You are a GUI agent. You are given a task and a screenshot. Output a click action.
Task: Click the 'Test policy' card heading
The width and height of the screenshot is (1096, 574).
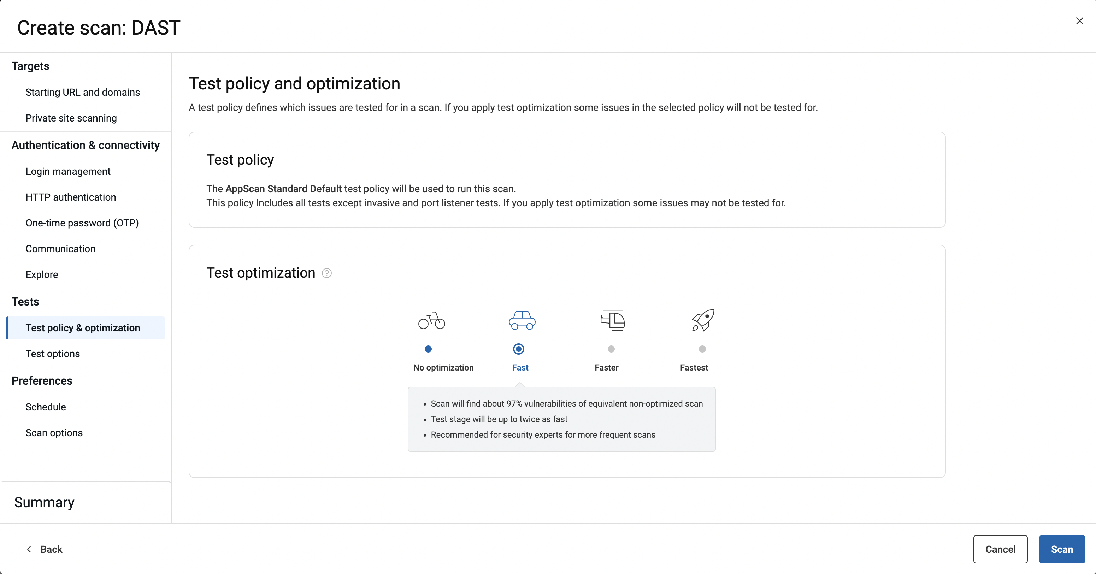240,160
